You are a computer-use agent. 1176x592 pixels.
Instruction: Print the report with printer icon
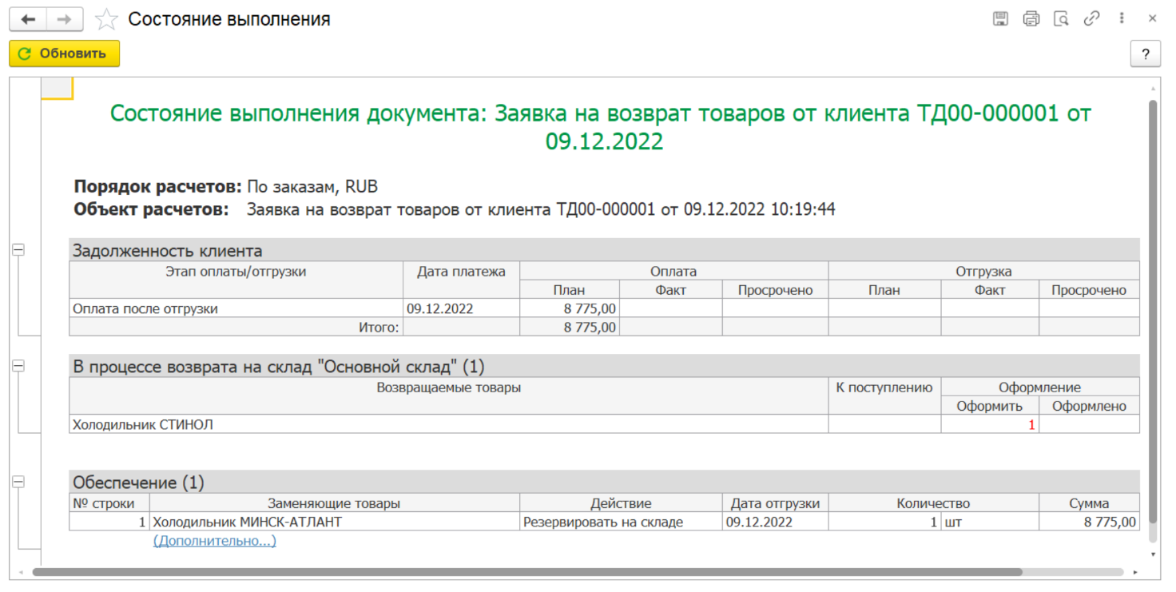[x=1031, y=18]
